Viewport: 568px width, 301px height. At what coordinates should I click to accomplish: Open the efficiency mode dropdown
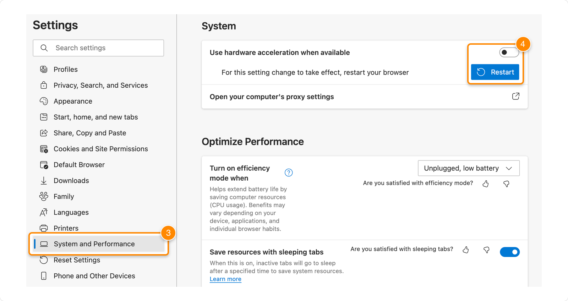[468, 168]
